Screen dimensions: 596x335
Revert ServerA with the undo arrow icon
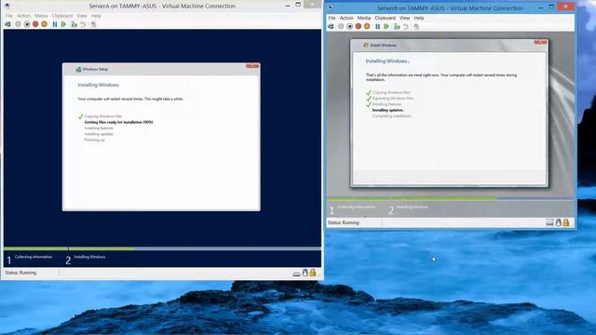83,24
